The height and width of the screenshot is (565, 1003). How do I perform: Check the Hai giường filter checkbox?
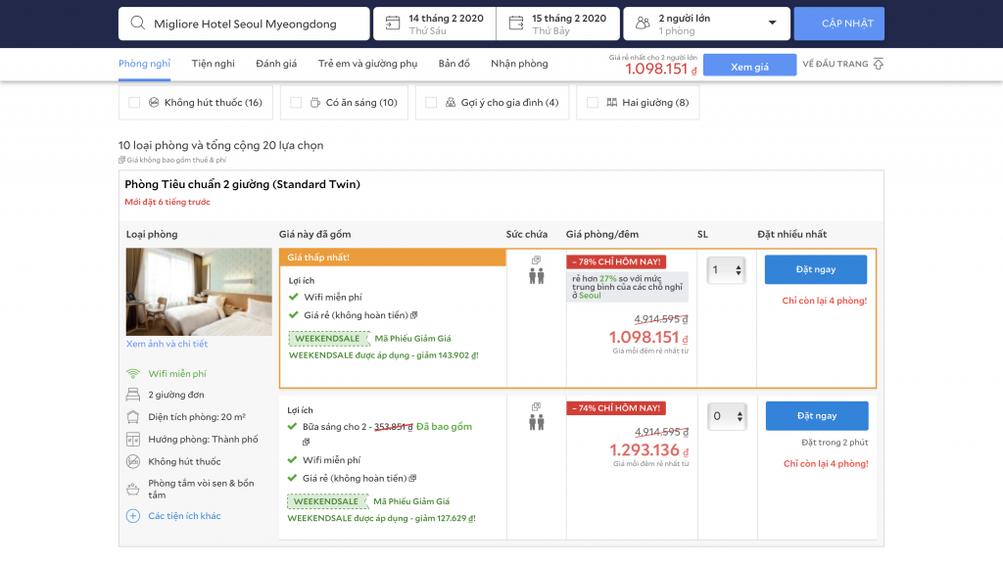(x=593, y=103)
